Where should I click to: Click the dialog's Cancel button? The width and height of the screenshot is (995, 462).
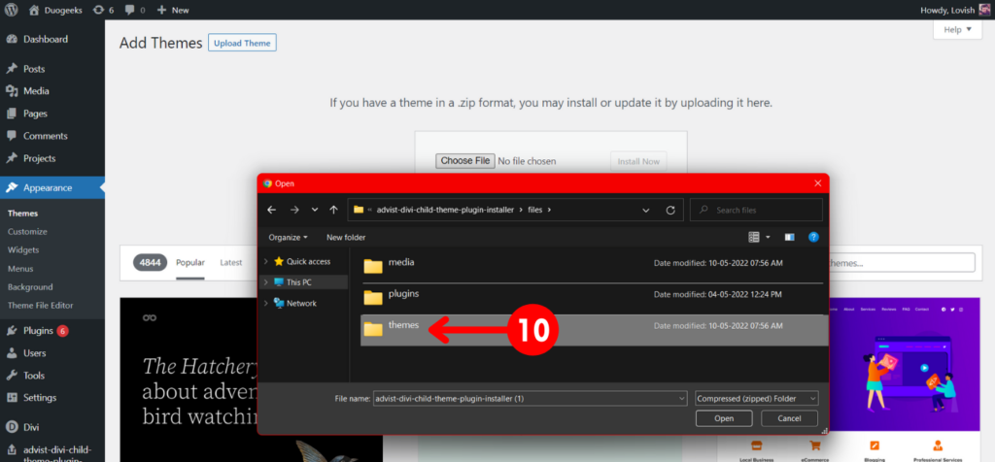coord(789,418)
